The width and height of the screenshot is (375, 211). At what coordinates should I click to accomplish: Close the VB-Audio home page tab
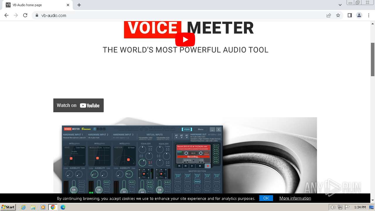[x=68, y=5]
